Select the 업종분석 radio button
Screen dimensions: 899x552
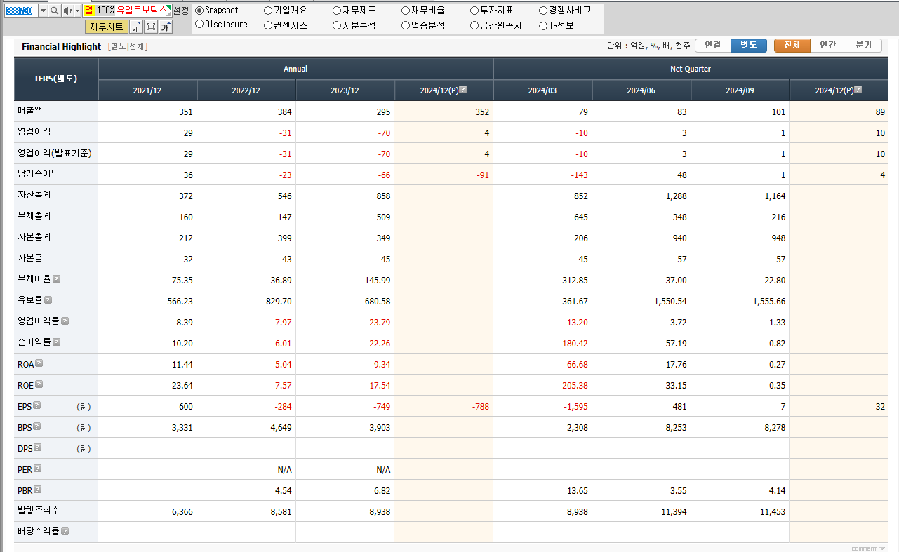(x=406, y=25)
